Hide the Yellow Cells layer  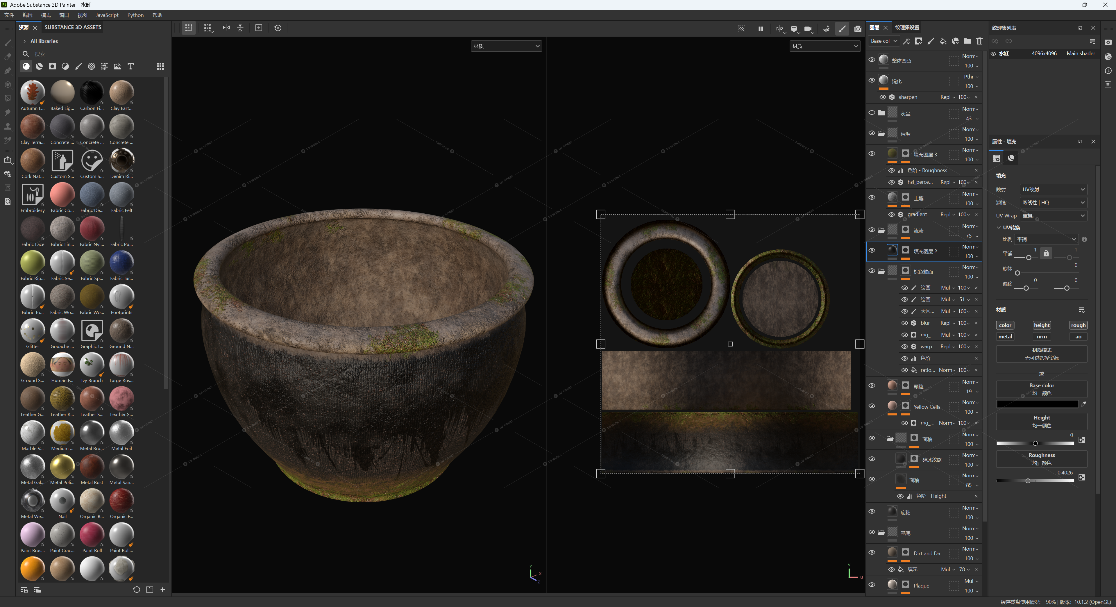[872, 406]
